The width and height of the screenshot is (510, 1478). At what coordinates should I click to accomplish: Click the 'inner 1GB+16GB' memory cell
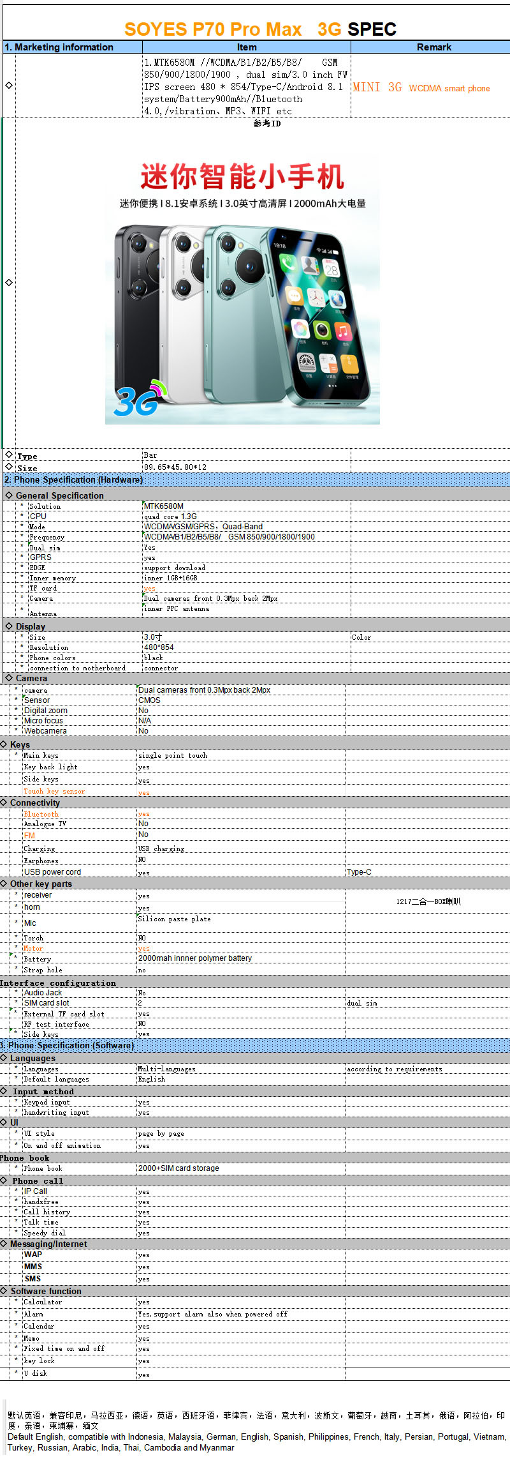(x=247, y=578)
